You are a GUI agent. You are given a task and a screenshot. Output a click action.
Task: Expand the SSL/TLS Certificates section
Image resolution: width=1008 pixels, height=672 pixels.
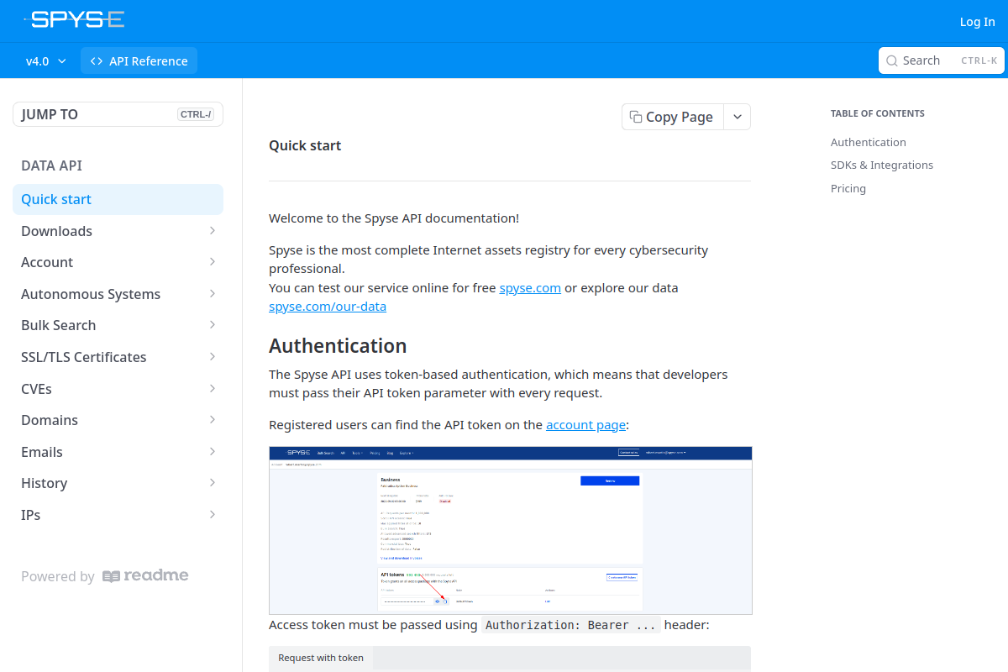213,357
